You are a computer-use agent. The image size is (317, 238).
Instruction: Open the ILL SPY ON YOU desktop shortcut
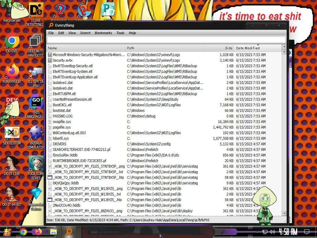click(36, 77)
